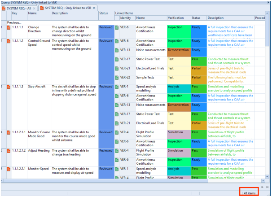This screenshot has height=197, width=272.
Task: Click VER-6 icon under Stop Aircraft
Action: click(117, 96)
